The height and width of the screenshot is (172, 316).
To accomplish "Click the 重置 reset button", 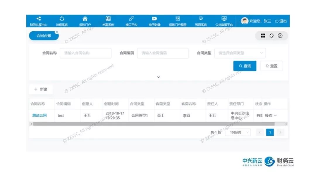I will pos(272,66).
